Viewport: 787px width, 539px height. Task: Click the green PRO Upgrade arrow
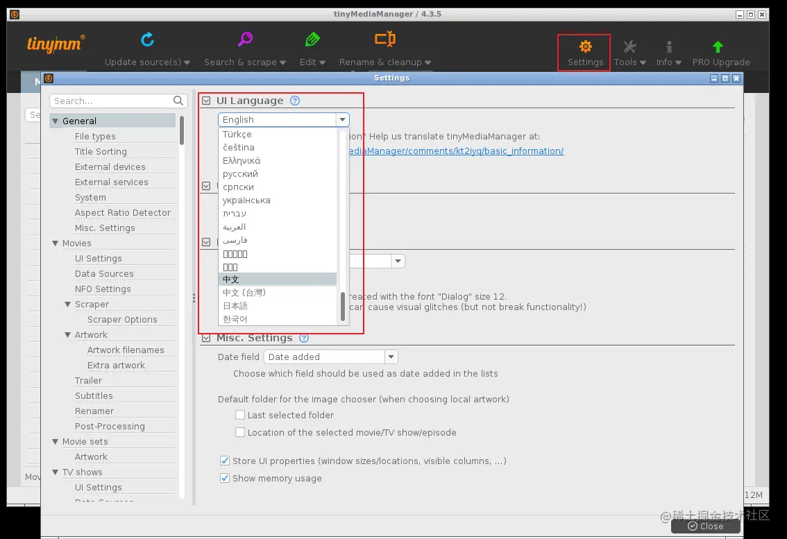coord(718,46)
